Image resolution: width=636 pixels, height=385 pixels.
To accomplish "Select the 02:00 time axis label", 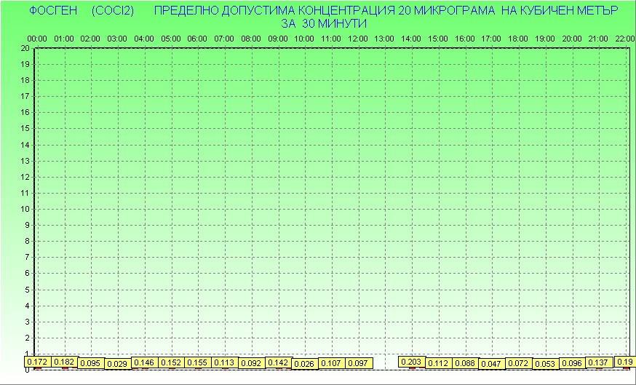I will 90,39.
